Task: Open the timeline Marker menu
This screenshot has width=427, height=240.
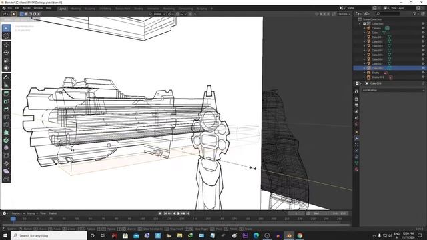Action: [53, 213]
